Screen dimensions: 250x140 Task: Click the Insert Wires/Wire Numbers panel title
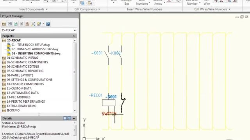tap(145, 9)
